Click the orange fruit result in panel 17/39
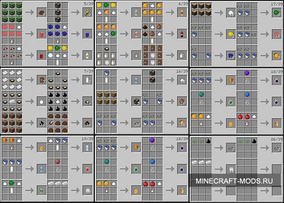The height and width of the screenshot is (203, 284). (x=276, y=55)
